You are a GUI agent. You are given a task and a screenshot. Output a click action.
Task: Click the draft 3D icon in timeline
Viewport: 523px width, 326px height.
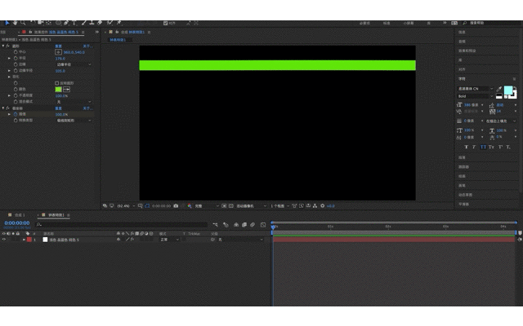tap(226, 225)
